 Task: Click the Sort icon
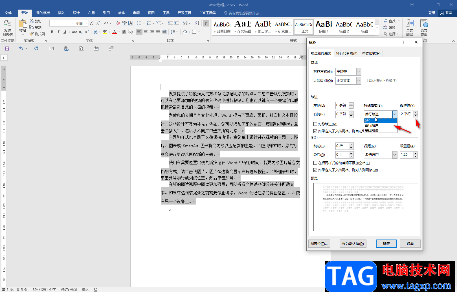pos(197,23)
